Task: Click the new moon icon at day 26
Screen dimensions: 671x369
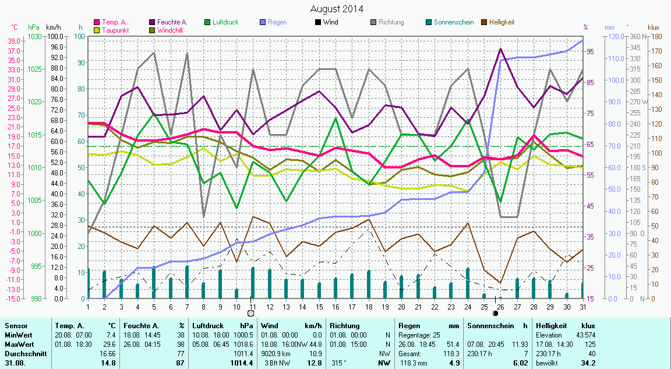Action: [x=496, y=313]
